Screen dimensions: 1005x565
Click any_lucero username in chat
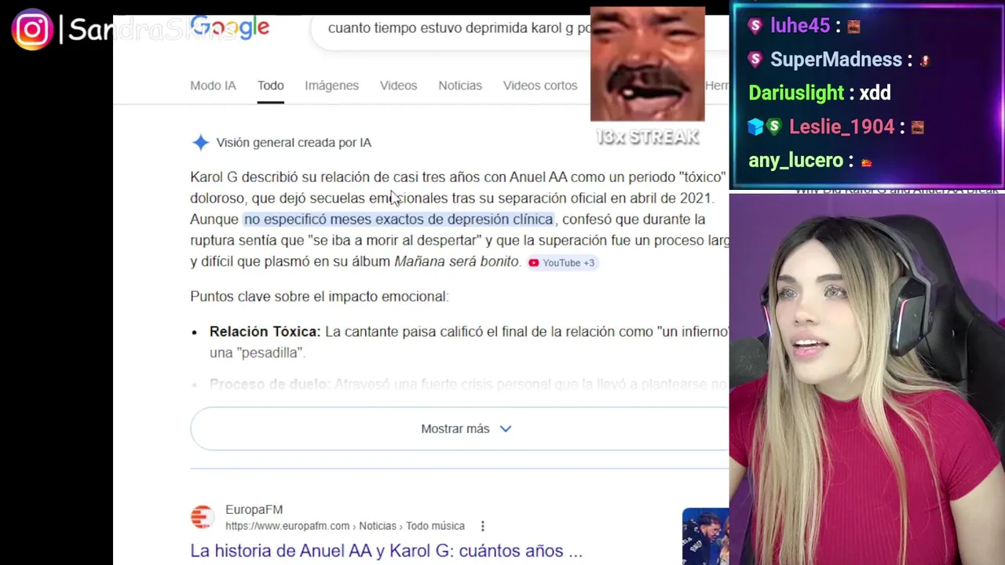pyautogui.click(x=795, y=160)
